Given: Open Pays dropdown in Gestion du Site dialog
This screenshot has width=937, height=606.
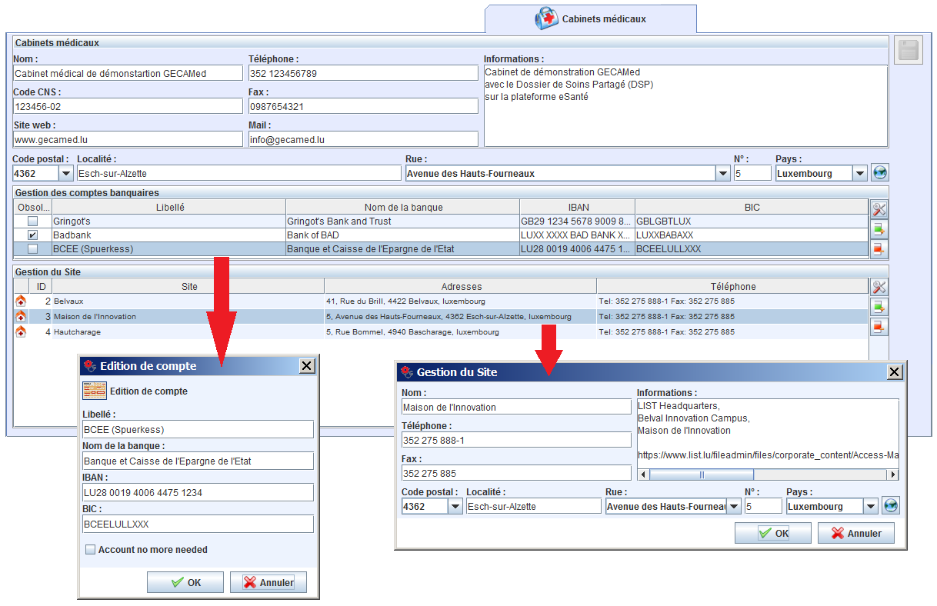Looking at the screenshot, I should [x=870, y=507].
